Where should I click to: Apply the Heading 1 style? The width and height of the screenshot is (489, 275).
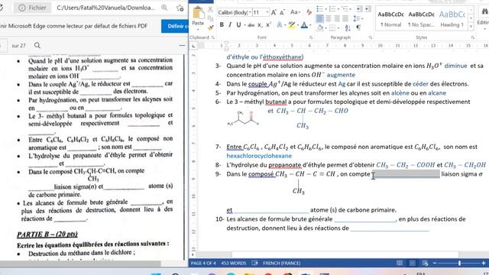(x=452, y=18)
